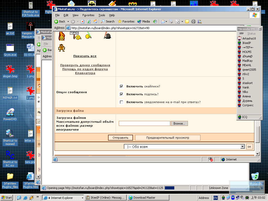Go to the home page via the house icon
268x201 pixels.
click(x=95, y=21)
